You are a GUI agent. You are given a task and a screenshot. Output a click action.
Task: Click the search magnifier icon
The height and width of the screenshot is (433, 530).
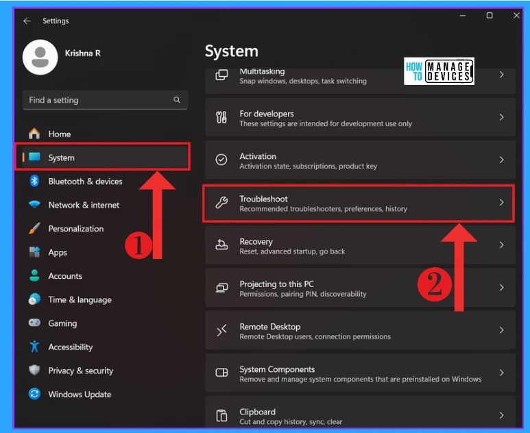pyautogui.click(x=177, y=99)
